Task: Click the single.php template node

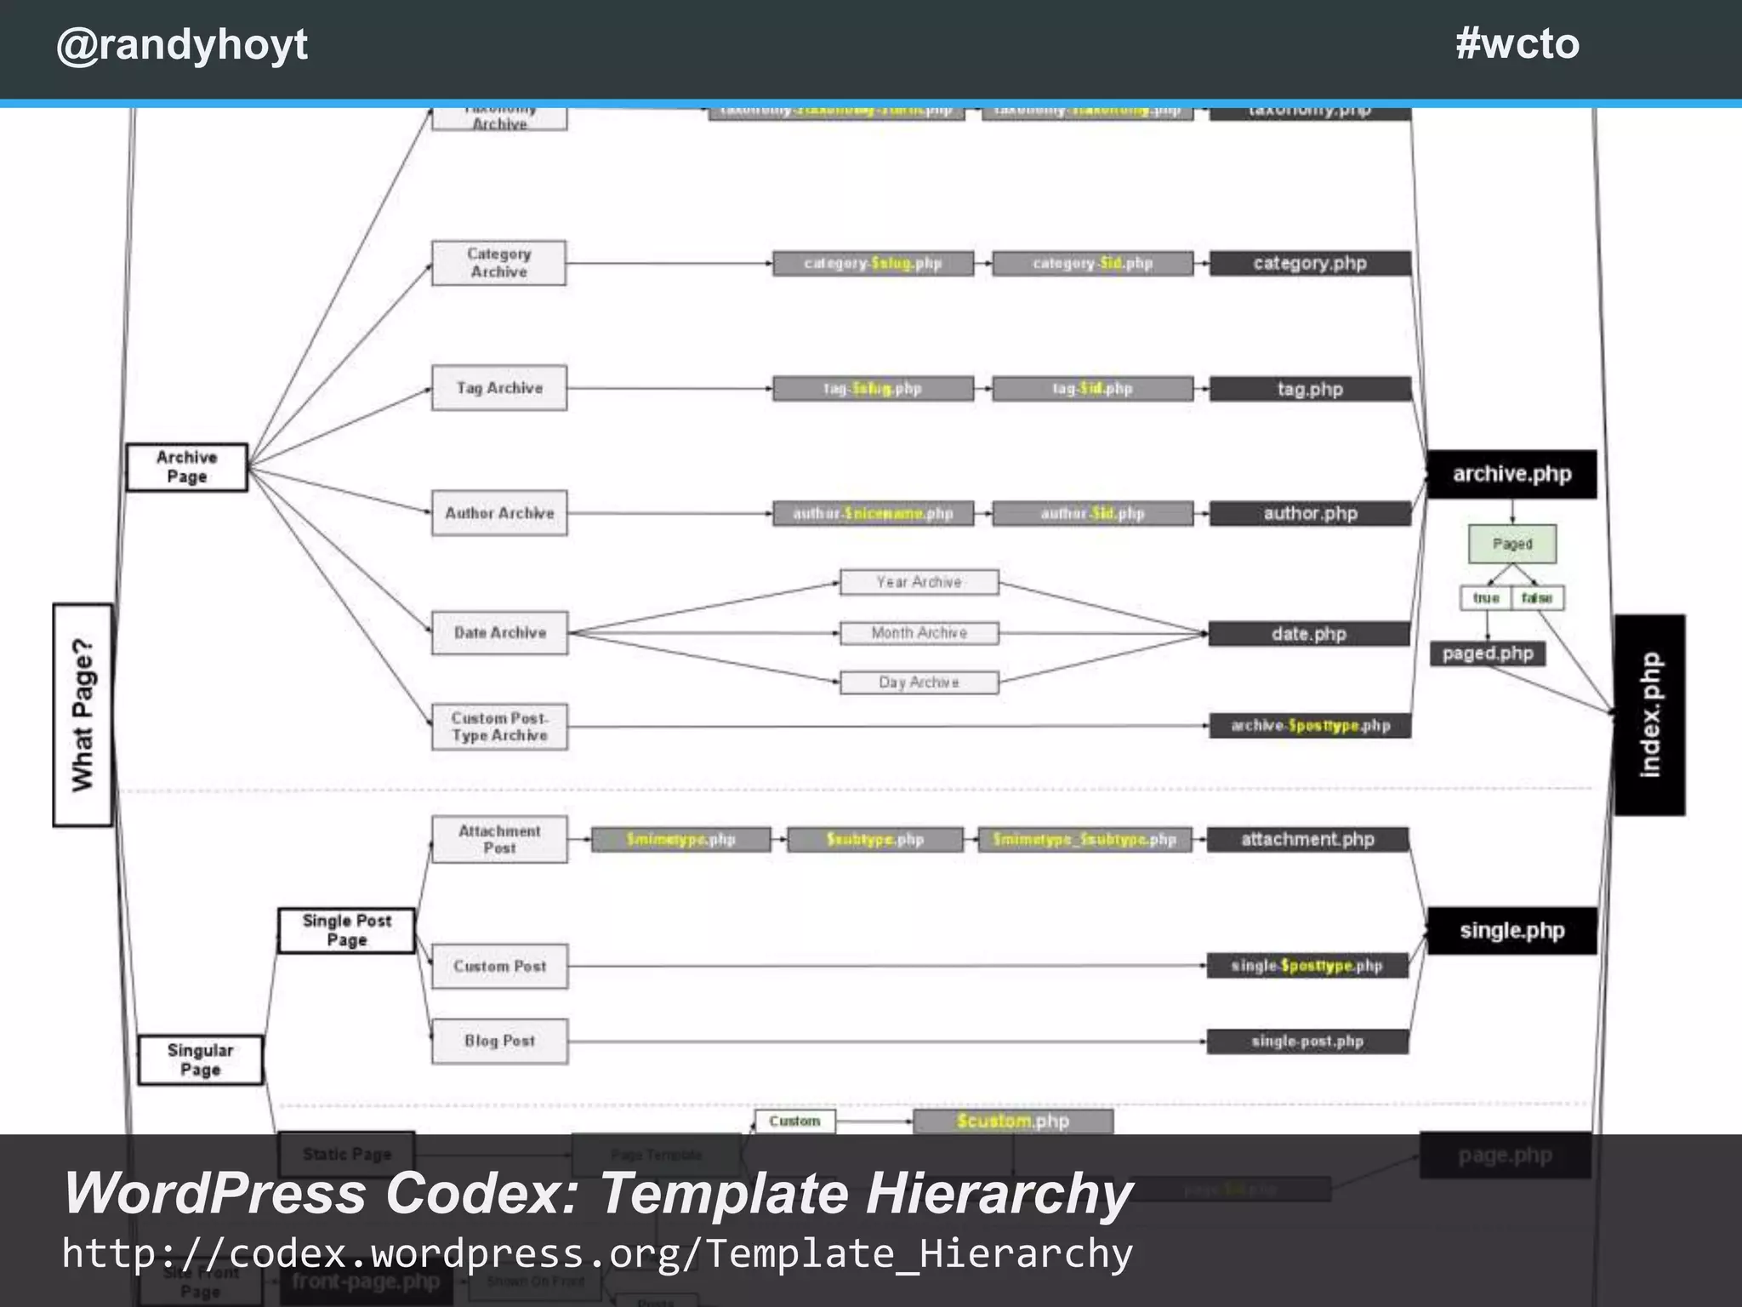Action: [x=1511, y=930]
